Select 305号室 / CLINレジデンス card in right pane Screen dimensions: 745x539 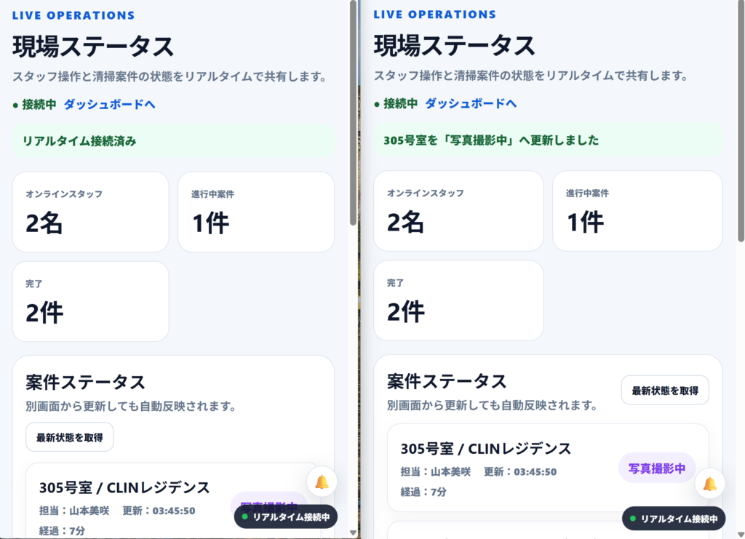548,468
